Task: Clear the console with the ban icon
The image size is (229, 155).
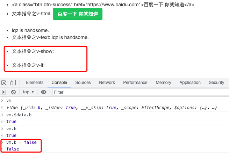Action: pyautogui.click(x=13, y=92)
